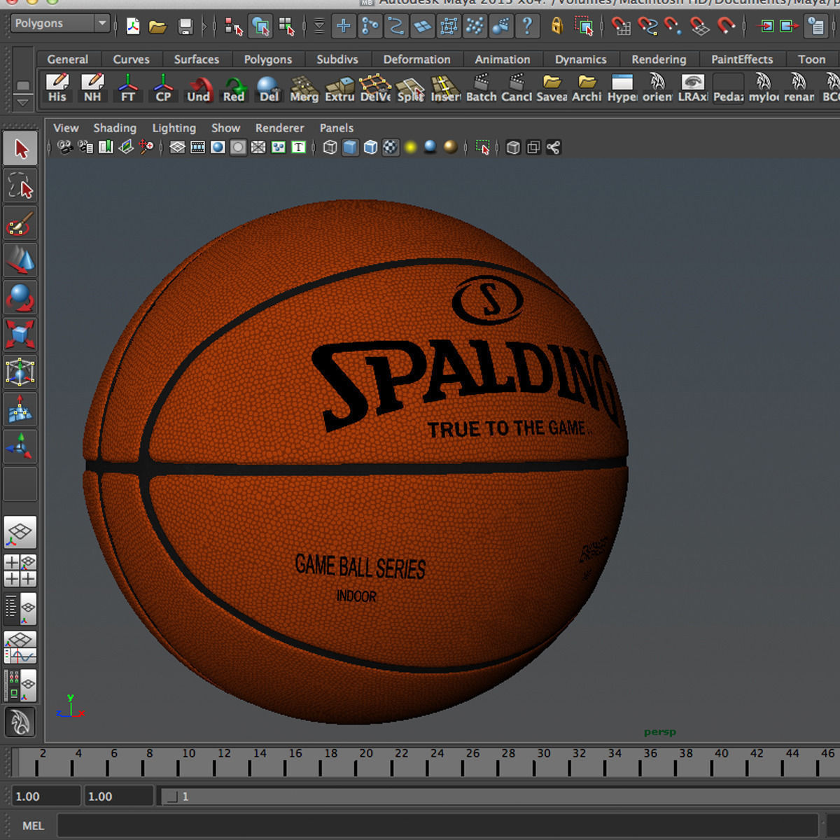This screenshot has width=840, height=840.
Task: Click the CP center pivot shelf icon
Action: point(163,88)
